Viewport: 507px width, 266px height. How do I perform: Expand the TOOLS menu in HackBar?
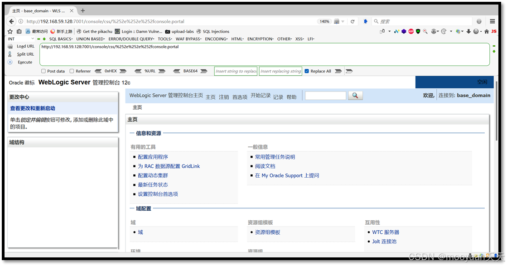pyautogui.click(x=165, y=39)
